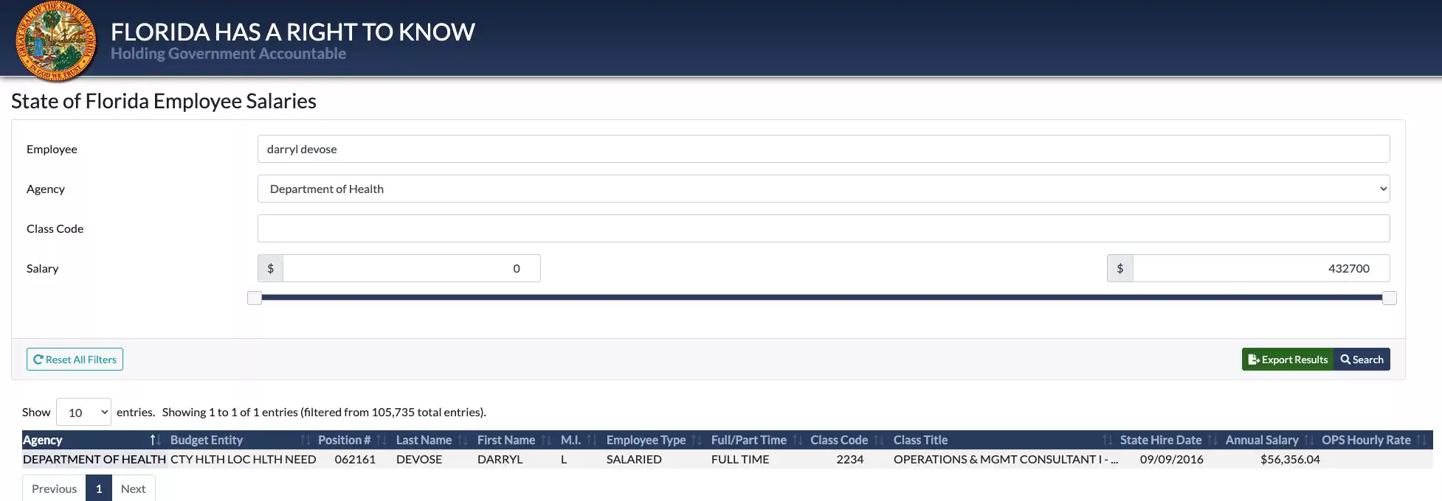The height and width of the screenshot is (501, 1442).
Task: Sort by Budget Entity column arrows
Action: [305, 440]
